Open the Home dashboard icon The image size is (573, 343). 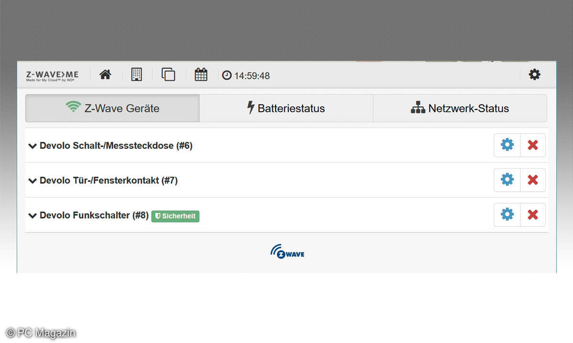point(105,74)
